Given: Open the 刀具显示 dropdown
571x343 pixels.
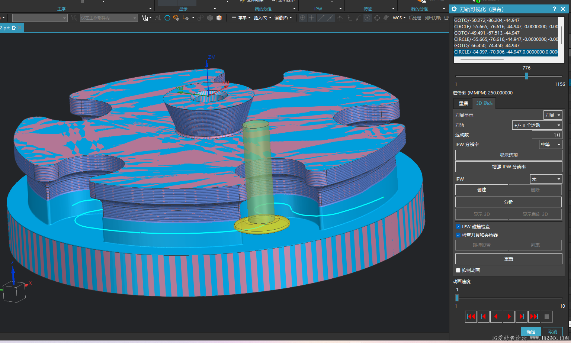Looking at the screenshot, I should click(553, 115).
